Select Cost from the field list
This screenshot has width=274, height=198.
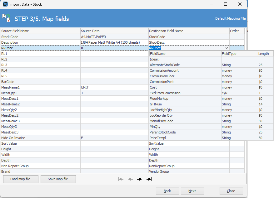[153, 87]
